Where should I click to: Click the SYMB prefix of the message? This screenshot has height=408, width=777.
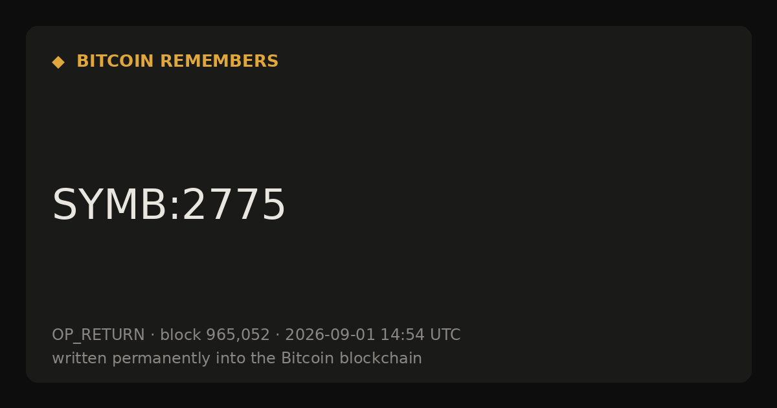point(109,205)
